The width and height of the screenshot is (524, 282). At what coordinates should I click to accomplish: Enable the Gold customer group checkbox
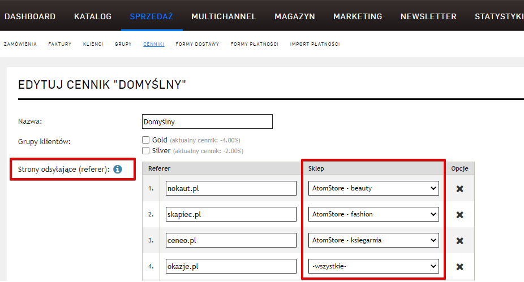pyautogui.click(x=146, y=140)
